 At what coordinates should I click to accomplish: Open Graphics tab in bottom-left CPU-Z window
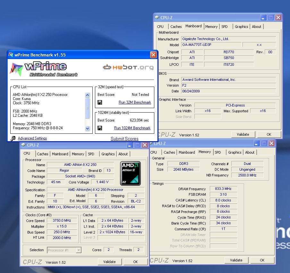tap(108, 154)
